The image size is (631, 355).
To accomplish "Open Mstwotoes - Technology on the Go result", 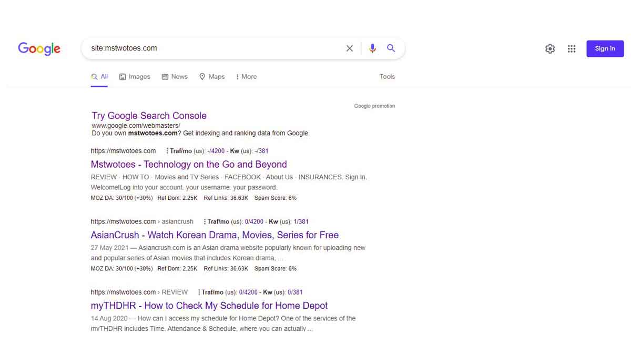I will tap(189, 165).
